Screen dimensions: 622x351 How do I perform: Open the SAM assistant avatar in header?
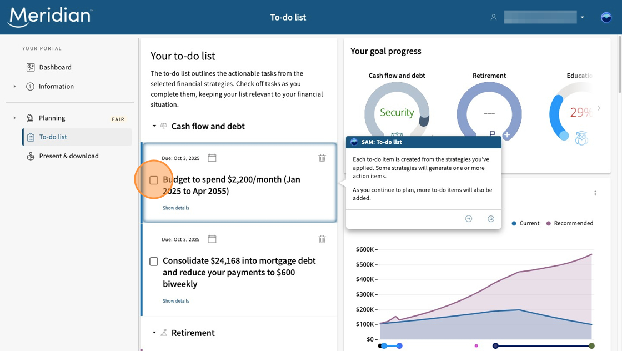point(606,17)
